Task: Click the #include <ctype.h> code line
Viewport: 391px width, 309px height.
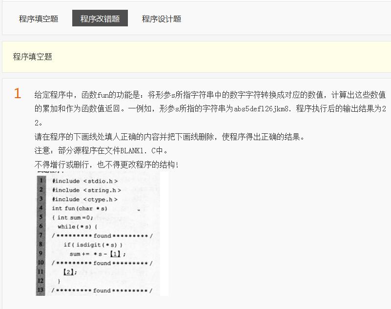Action: [x=85, y=199]
